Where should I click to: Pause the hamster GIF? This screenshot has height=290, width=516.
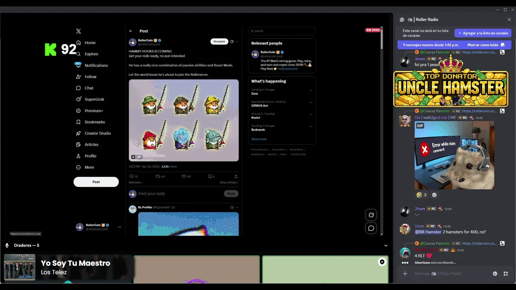[x=133, y=157]
